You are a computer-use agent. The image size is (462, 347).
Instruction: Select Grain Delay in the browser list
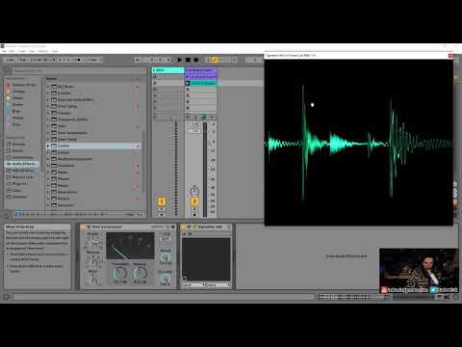pos(67,139)
